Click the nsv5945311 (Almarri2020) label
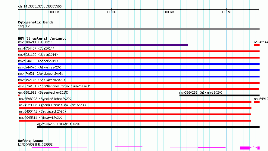 41,118
